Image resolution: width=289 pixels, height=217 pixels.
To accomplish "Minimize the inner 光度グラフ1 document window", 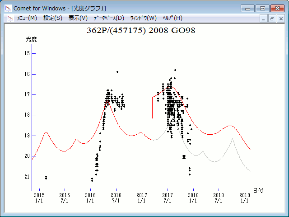I will 264,19.
